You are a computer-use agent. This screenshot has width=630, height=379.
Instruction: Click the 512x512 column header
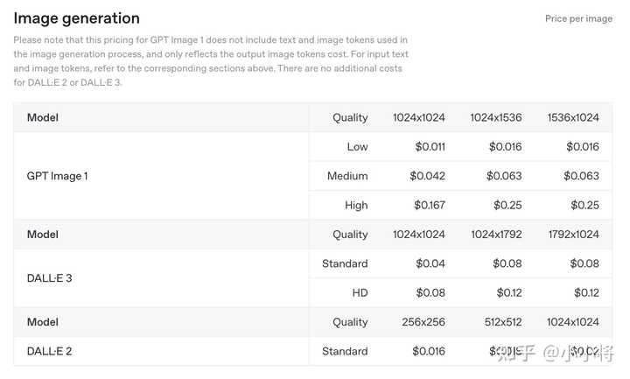point(503,322)
